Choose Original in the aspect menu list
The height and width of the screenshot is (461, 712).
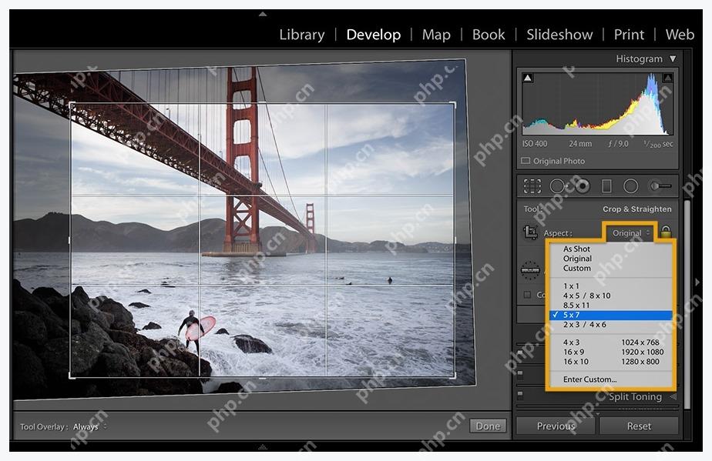tap(611, 258)
